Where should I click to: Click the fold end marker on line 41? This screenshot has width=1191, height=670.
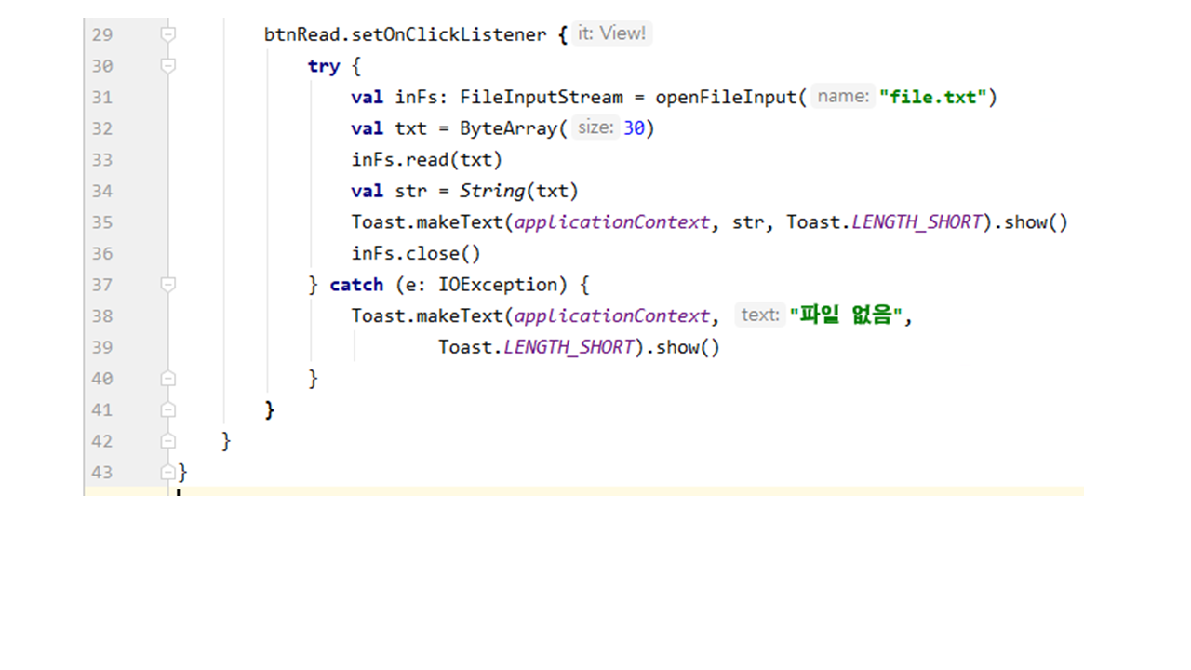[168, 409]
